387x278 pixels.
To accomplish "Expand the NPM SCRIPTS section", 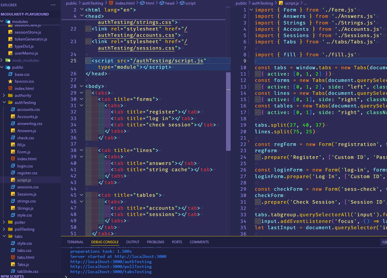I will pos(12,276).
